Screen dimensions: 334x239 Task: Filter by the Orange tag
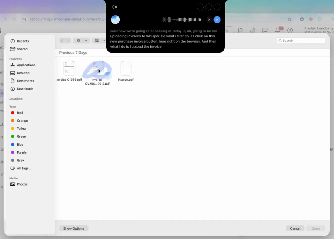pos(19,121)
